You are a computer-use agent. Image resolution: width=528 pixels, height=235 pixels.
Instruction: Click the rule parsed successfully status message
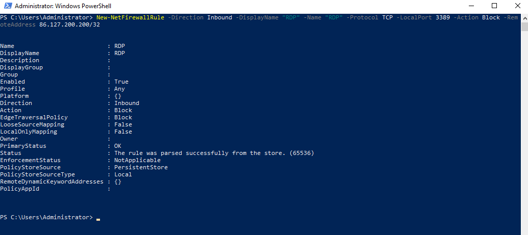pyautogui.click(x=214, y=153)
